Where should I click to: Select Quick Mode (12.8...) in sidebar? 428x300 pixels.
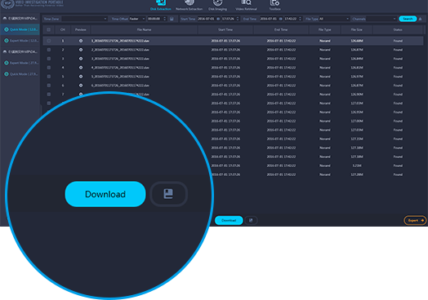click(x=20, y=29)
